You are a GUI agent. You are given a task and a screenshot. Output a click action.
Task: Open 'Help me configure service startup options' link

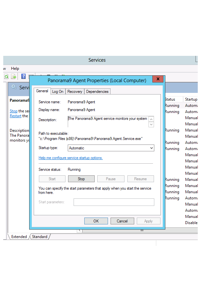point(71,158)
